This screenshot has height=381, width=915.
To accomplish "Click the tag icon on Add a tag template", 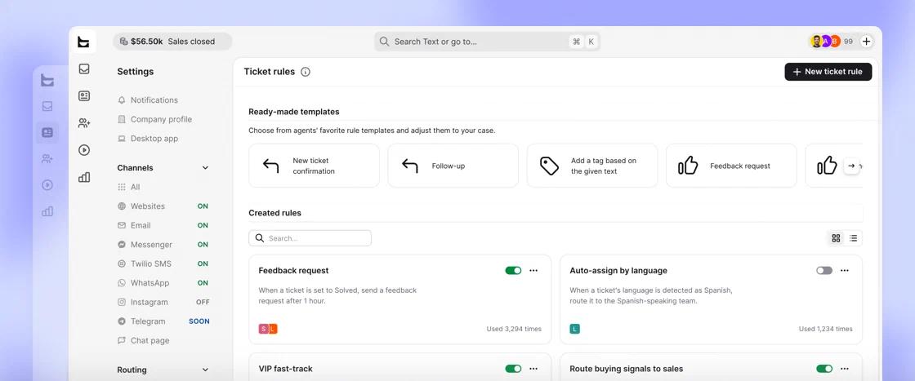I will [x=549, y=166].
